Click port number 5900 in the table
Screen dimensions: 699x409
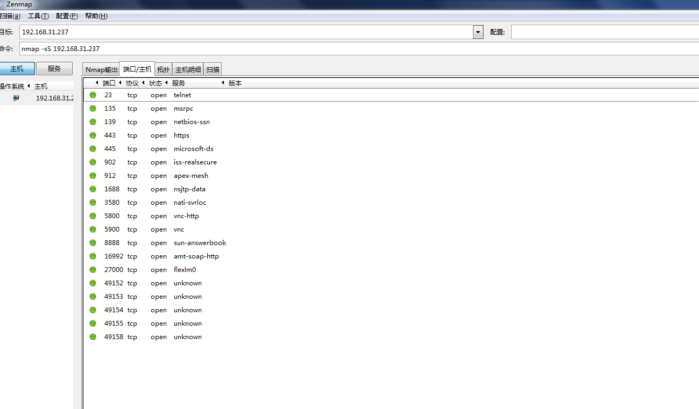112,229
